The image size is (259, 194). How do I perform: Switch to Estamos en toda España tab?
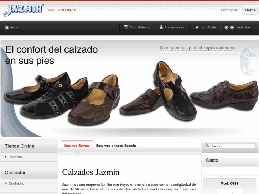point(116,146)
